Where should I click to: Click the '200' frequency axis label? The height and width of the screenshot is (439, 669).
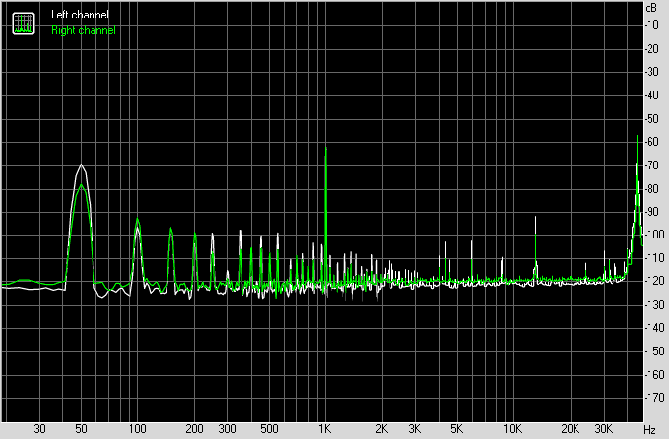[194, 428]
